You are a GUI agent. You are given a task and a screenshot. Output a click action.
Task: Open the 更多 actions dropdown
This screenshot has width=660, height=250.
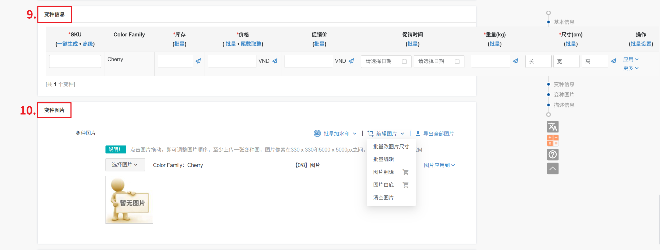(631, 68)
